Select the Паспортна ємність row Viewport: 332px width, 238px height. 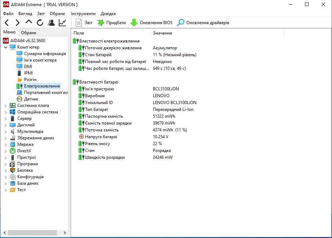(127, 116)
